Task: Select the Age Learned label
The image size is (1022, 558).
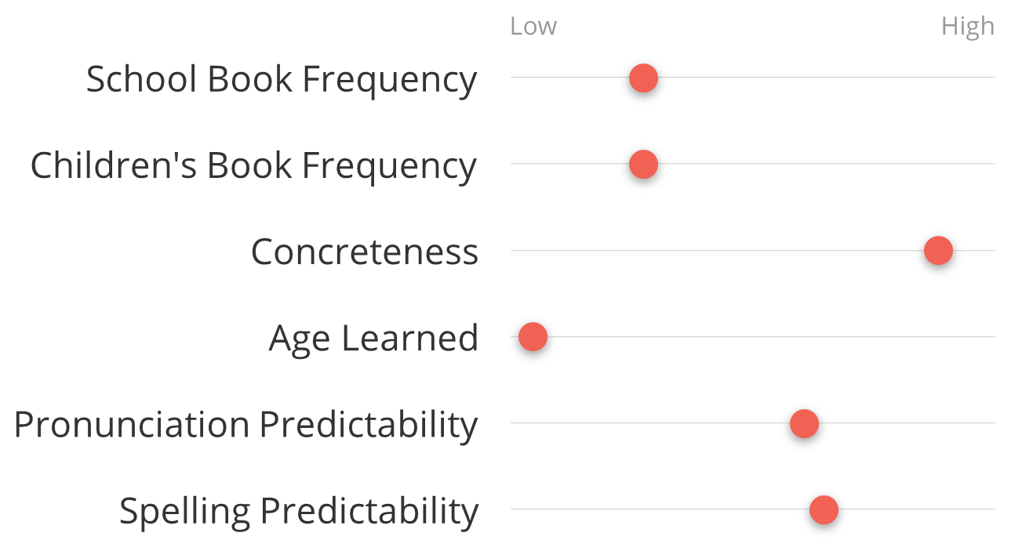Action: click(x=373, y=339)
